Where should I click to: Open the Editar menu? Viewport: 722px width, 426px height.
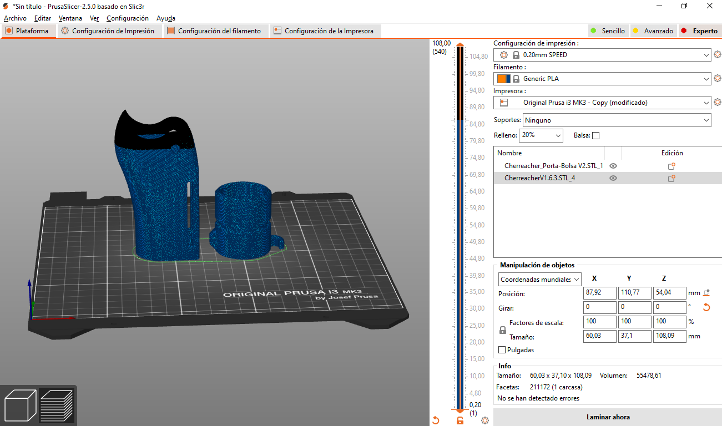click(43, 18)
